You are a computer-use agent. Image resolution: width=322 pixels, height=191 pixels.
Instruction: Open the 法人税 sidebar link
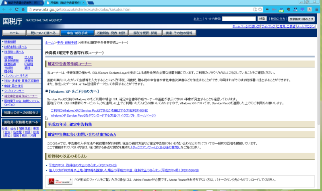[x=29, y=57]
